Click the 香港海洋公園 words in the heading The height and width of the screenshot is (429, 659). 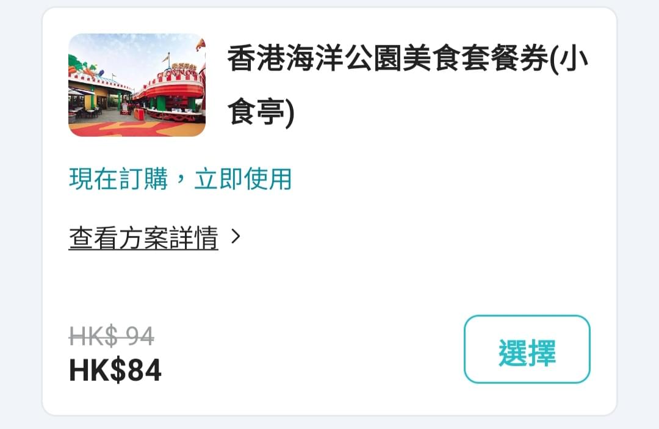coord(314,58)
